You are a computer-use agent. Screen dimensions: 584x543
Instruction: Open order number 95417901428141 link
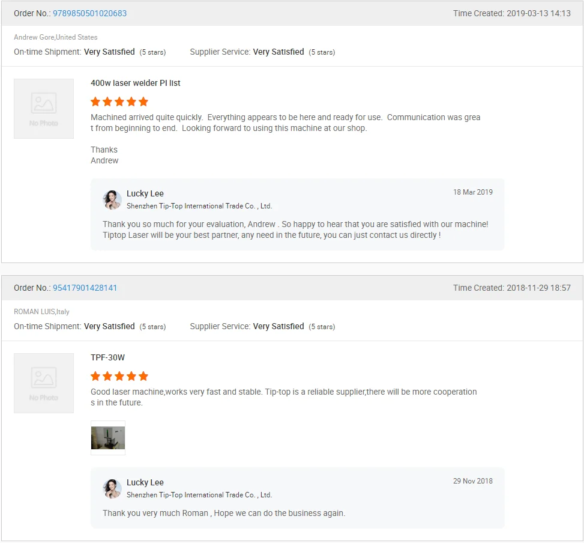(x=85, y=288)
